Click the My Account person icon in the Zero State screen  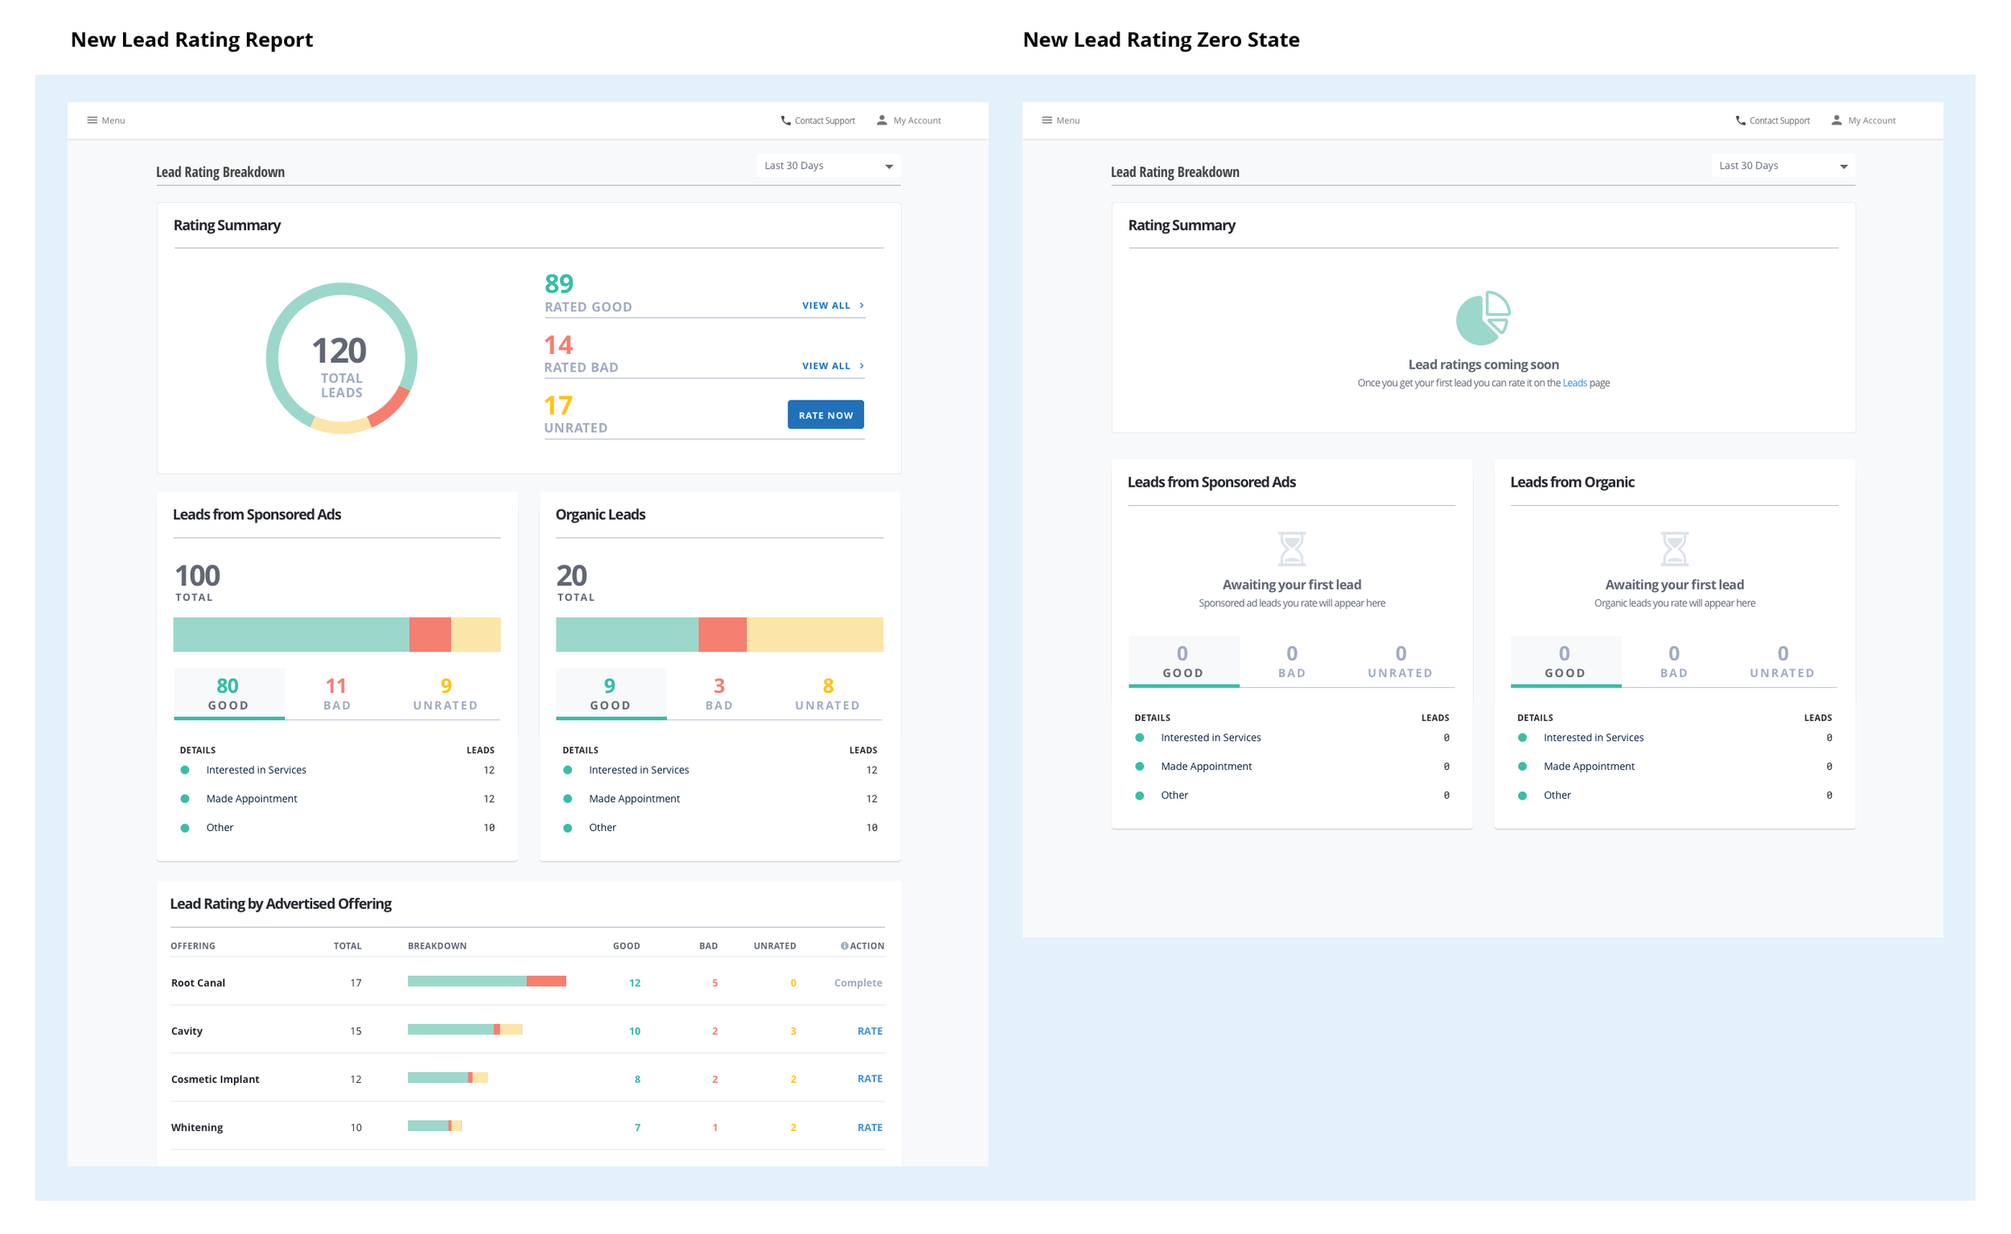(1837, 120)
